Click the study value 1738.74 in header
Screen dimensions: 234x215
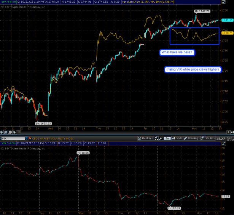click(x=168, y=2)
